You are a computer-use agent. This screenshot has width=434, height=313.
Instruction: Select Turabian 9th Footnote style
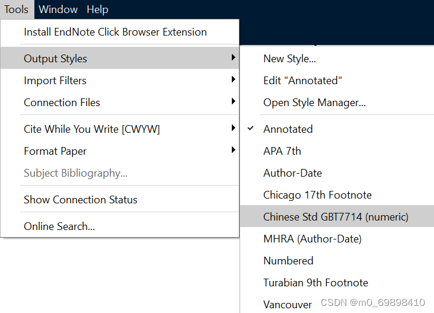coord(337,283)
